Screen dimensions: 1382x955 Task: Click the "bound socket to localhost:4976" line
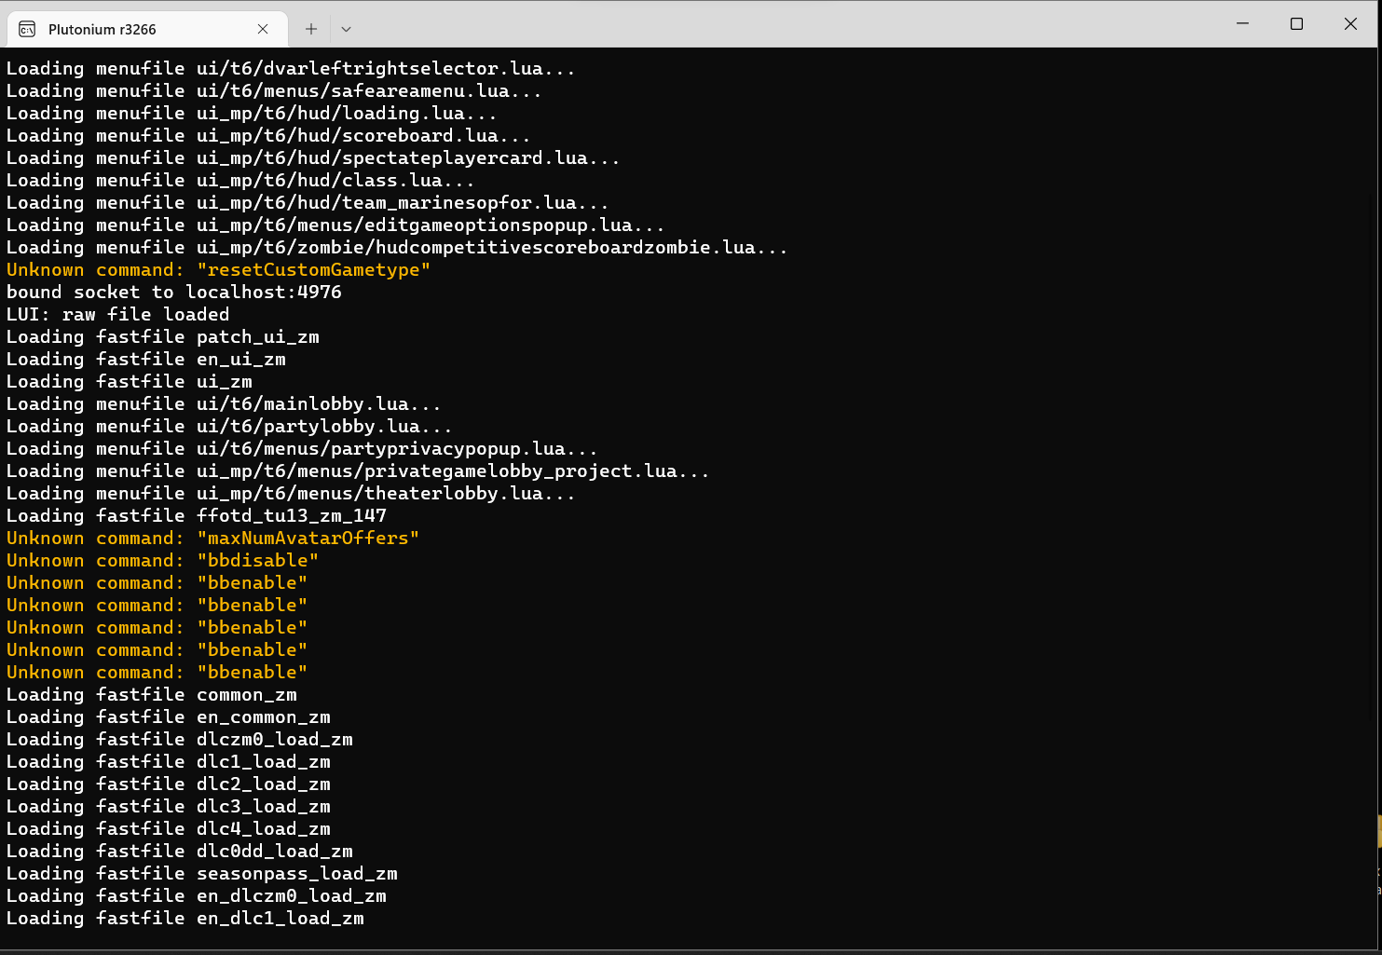[x=174, y=292]
